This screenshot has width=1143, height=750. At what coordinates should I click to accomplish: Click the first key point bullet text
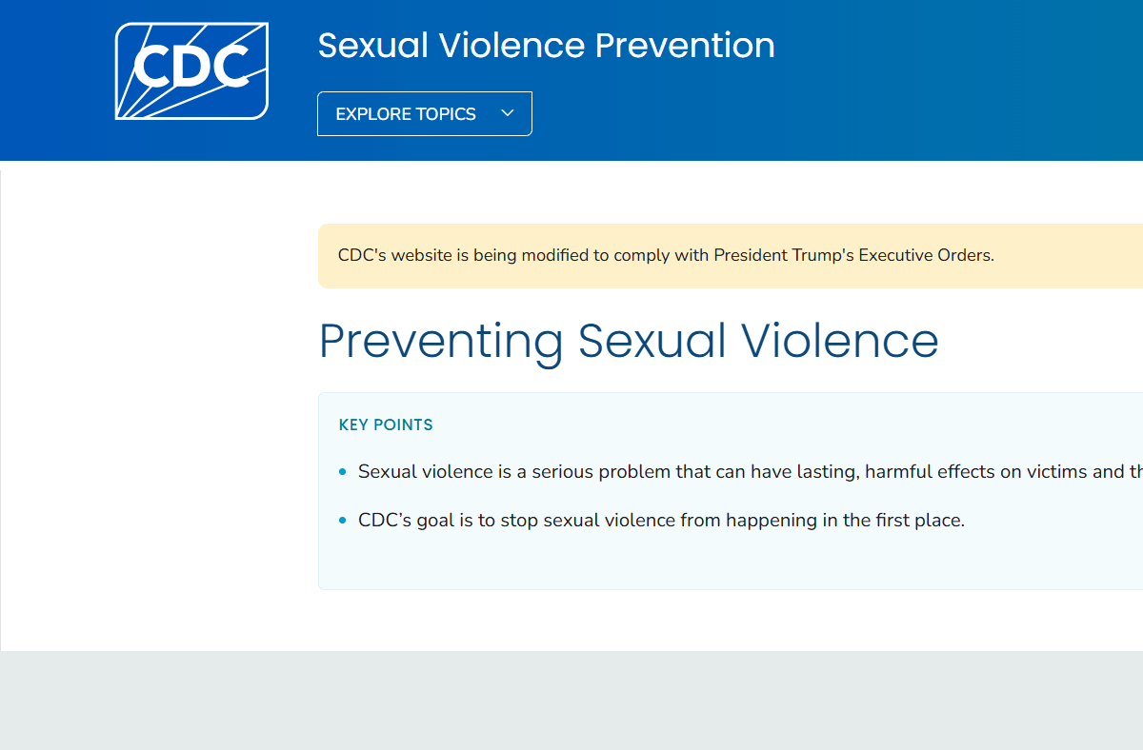(x=667, y=470)
